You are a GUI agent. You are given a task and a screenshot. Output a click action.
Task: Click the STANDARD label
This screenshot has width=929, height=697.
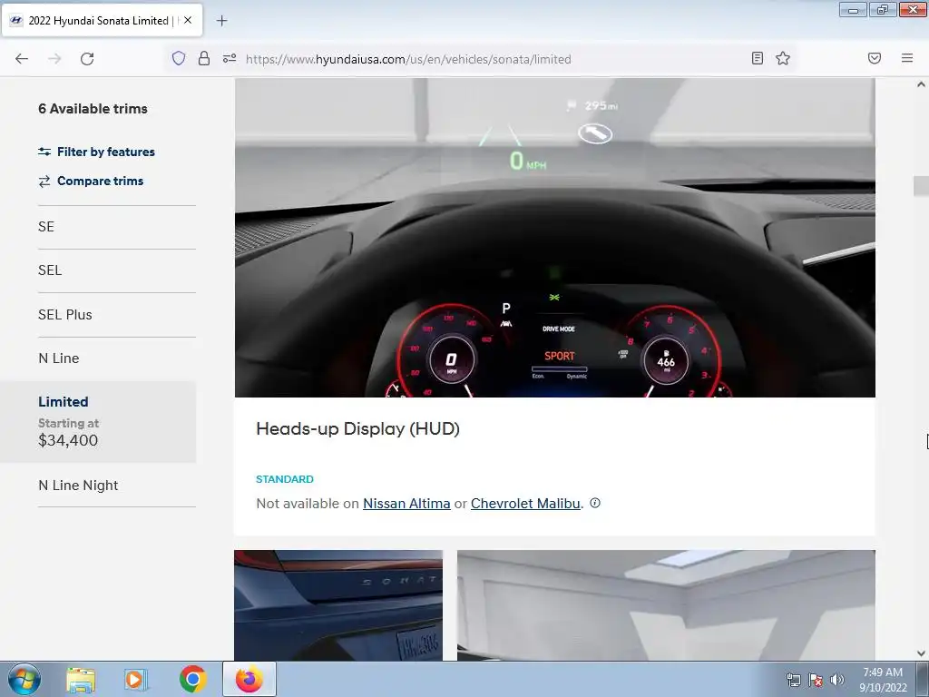pyautogui.click(x=285, y=479)
